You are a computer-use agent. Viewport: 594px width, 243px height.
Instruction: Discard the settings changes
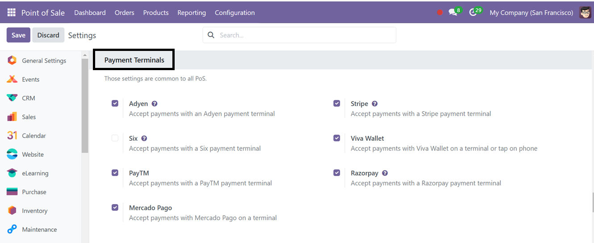pyautogui.click(x=48, y=35)
